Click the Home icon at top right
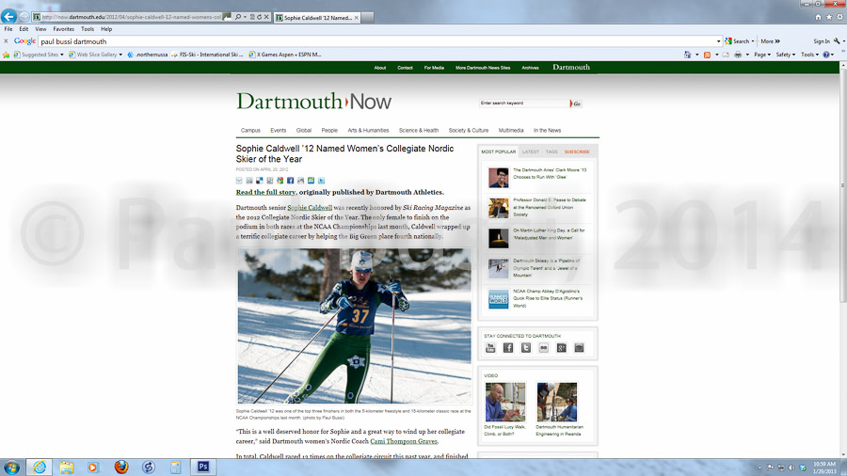This screenshot has width=847, height=476. pyautogui.click(x=818, y=17)
